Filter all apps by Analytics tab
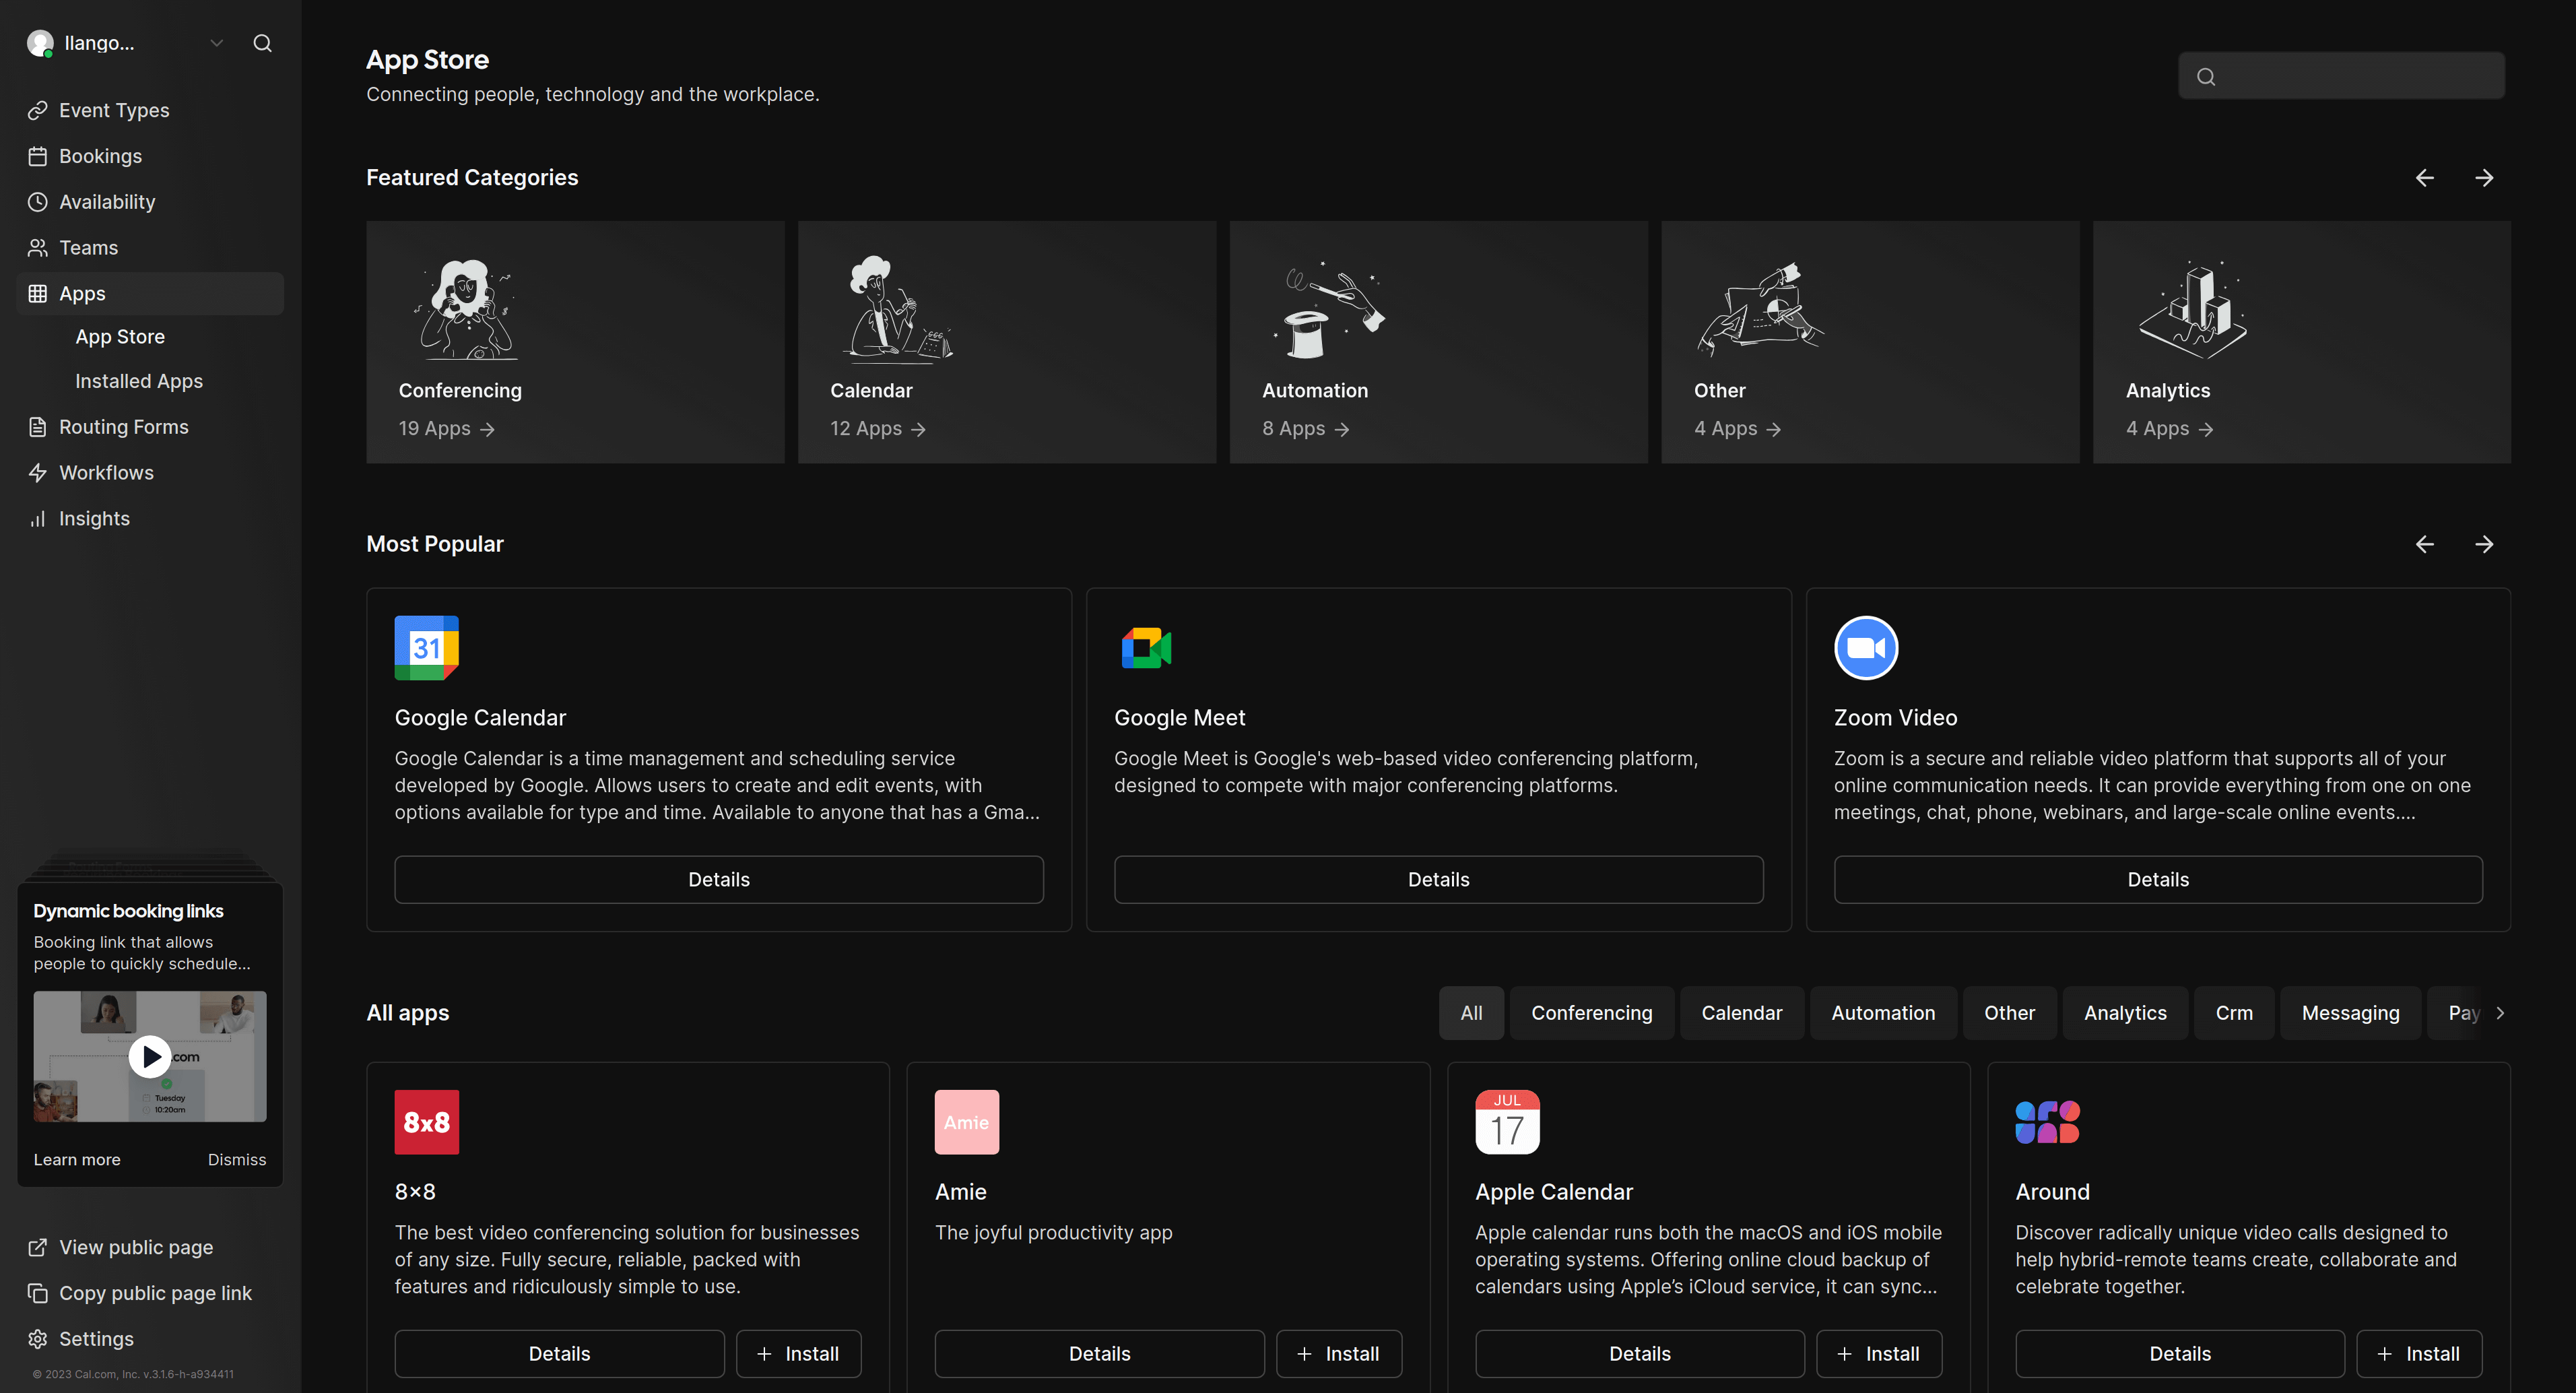Viewport: 2576px width, 1393px height. click(x=2125, y=1013)
